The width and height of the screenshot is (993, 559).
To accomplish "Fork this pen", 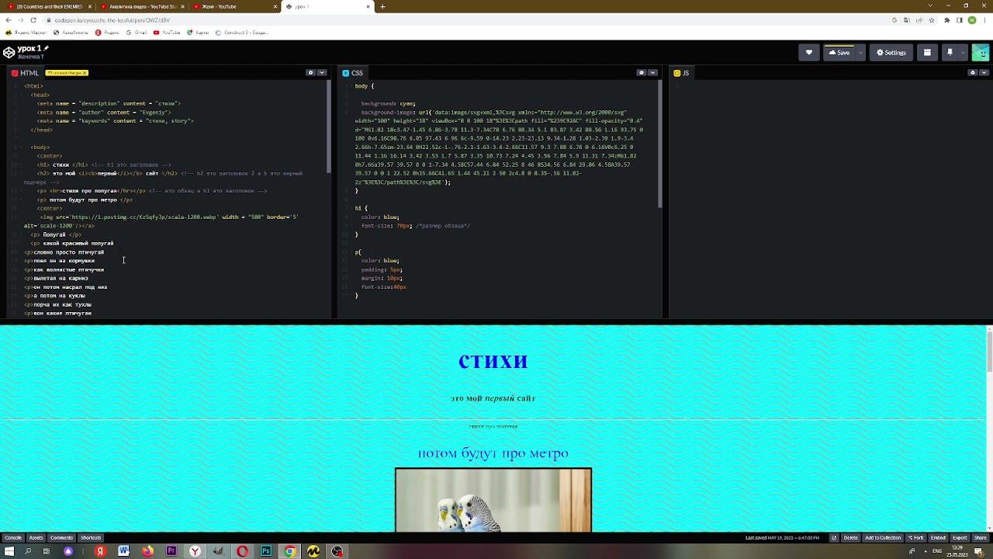I will point(917,537).
